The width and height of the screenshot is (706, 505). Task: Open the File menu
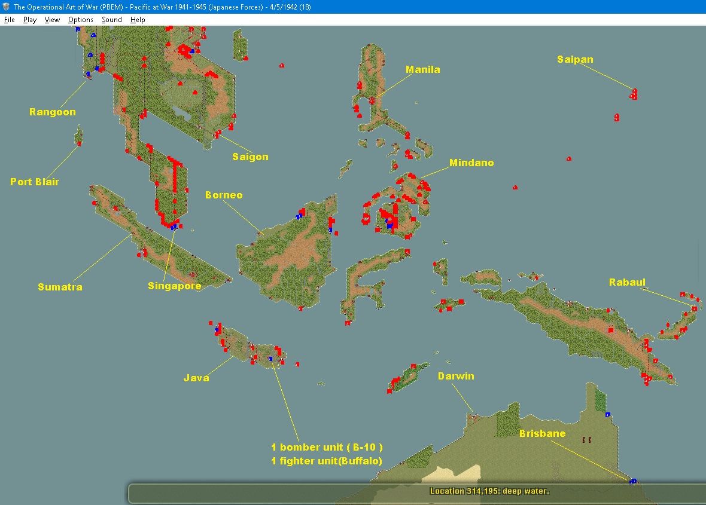click(10, 20)
